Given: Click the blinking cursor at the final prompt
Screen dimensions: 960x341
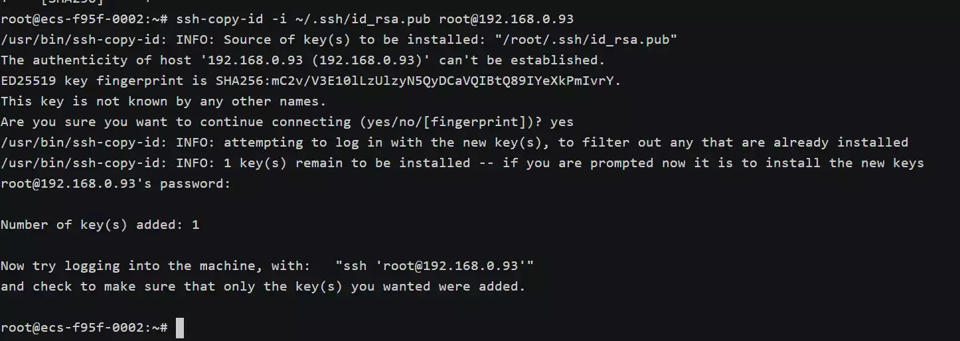Looking at the screenshot, I should [x=180, y=328].
